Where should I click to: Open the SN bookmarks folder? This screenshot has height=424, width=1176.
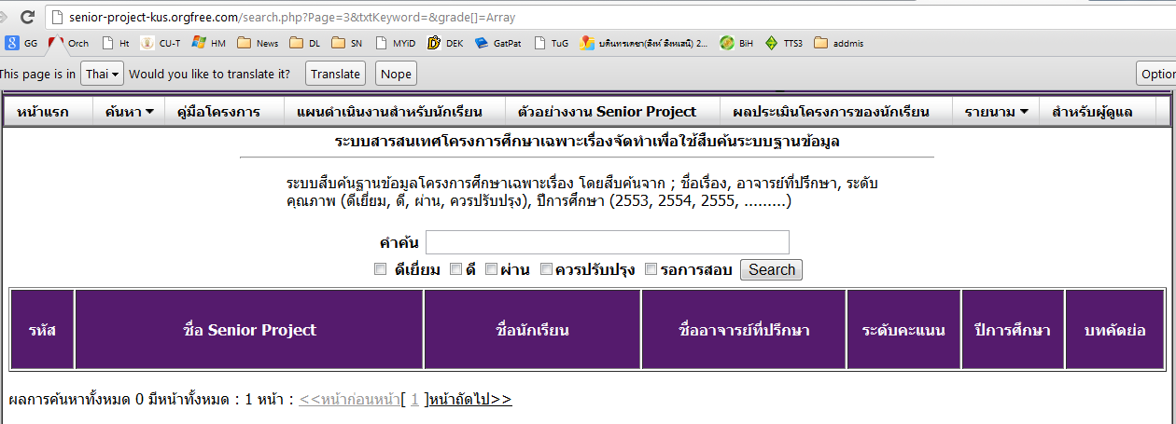[348, 43]
